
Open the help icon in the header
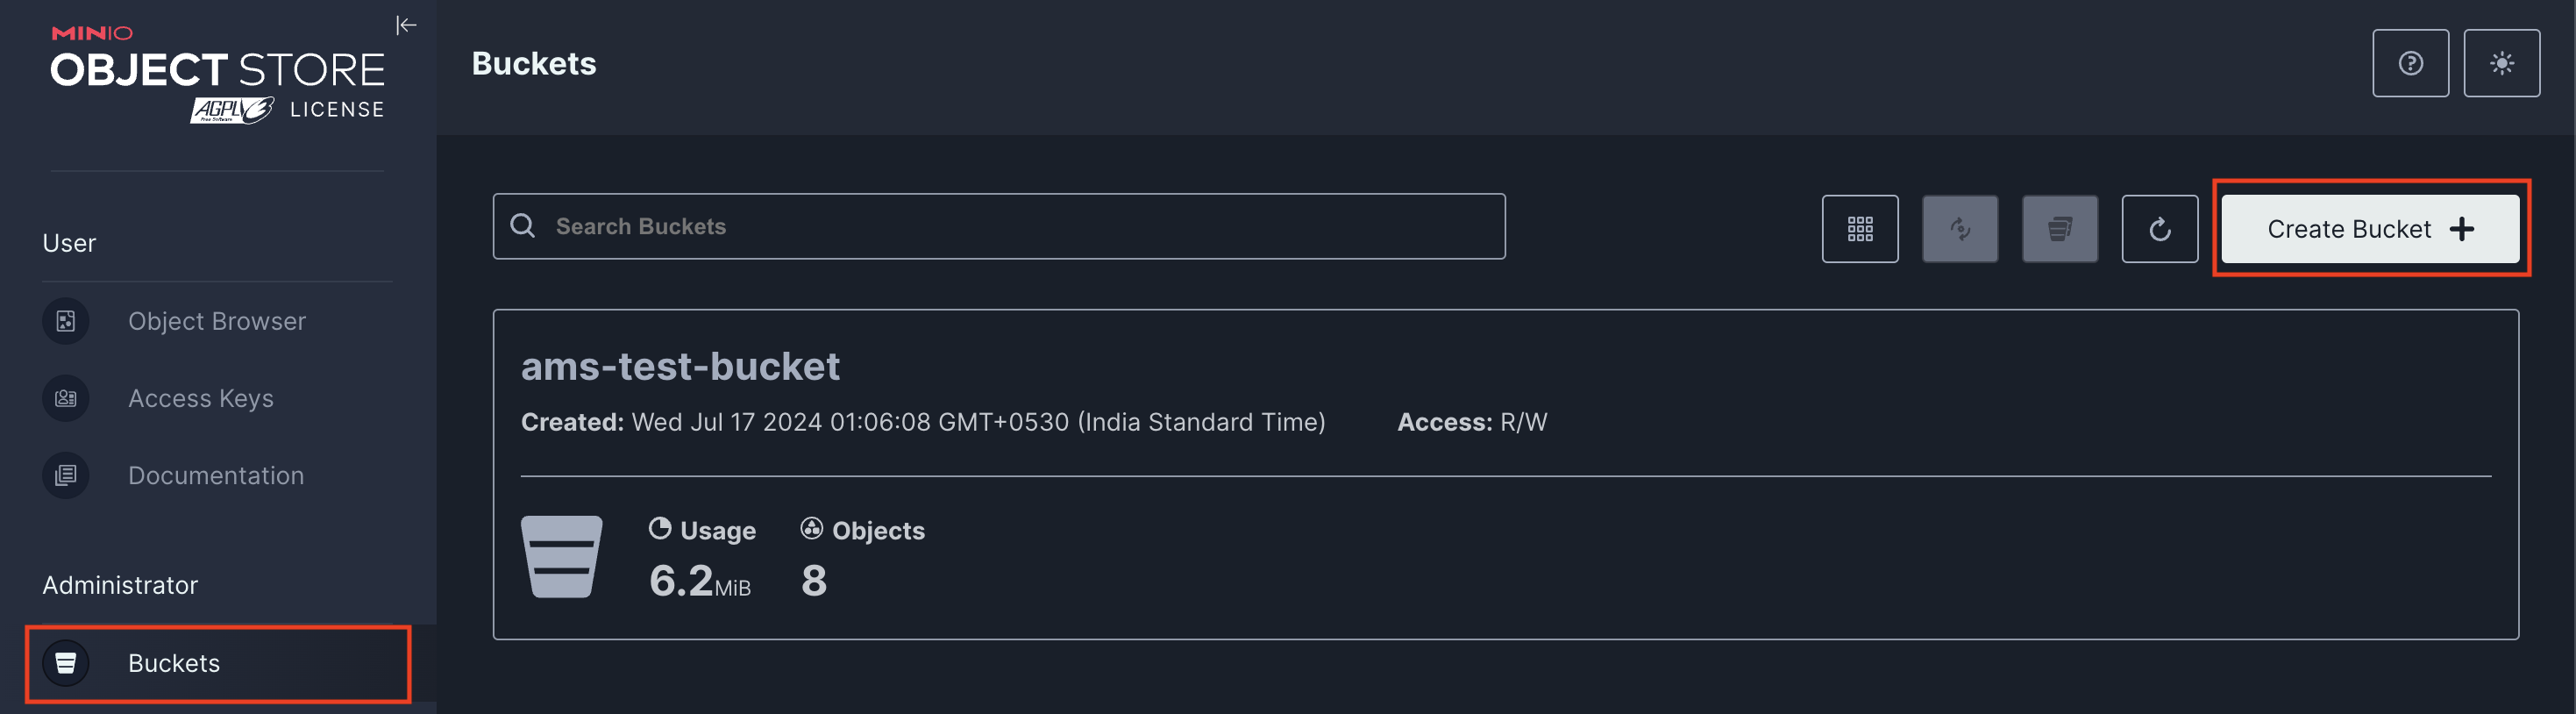pos(2410,63)
